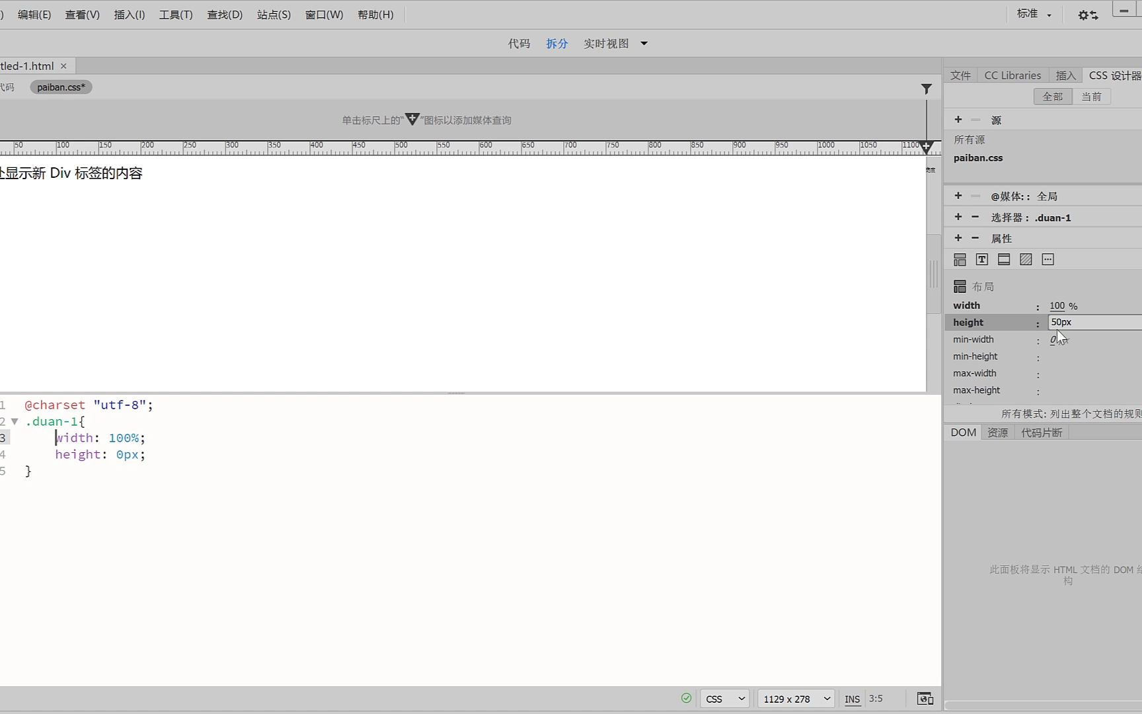The height and width of the screenshot is (714, 1142).
Task: Switch to 实时视图 live view
Action: [606, 44]
